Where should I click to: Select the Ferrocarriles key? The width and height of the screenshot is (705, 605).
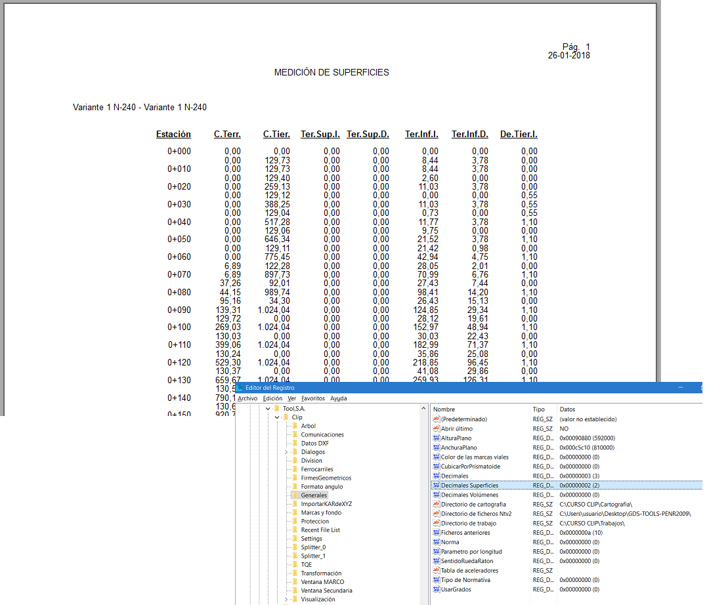tap(317, 469)
